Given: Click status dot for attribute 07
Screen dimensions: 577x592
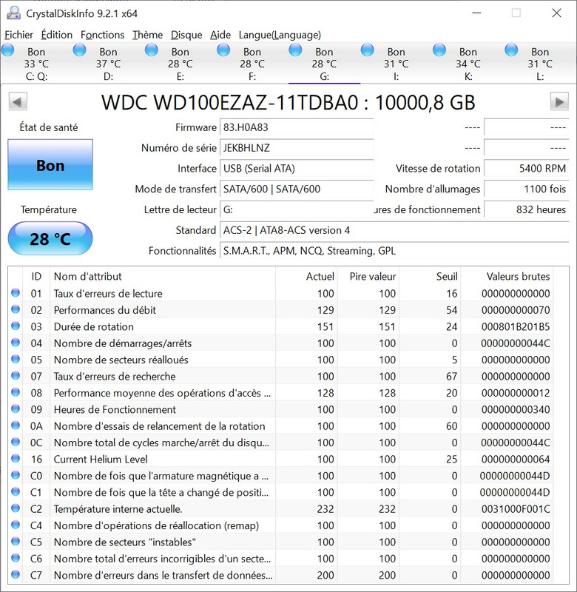Looking at the screenshot, I should [16, 376].
